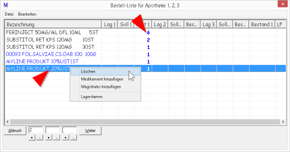Click the Soll 1 column header
This screenshot has width=290, height=152.
click(126, 24)
